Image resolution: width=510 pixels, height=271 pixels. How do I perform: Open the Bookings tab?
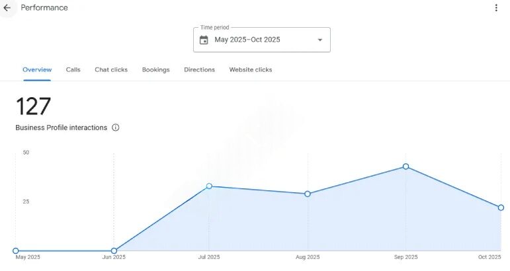tap(156, 70)
